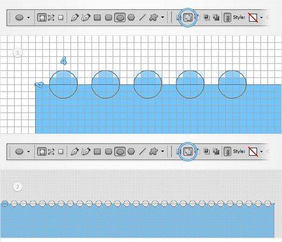Screen dimensions: 282x242
Task: Open geometry options arrow in step 1 options bar
Action: [x=162, y=18]
